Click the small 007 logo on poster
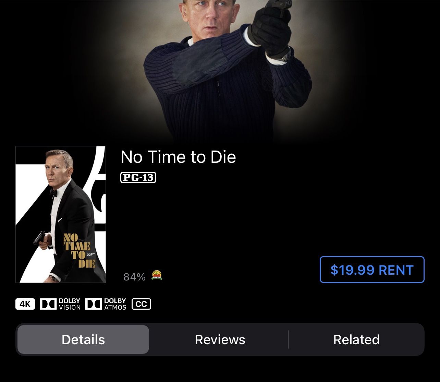Viewport: 440px width, 382px height. tap(90, 254)
